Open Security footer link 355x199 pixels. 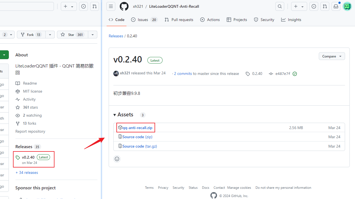178,188
